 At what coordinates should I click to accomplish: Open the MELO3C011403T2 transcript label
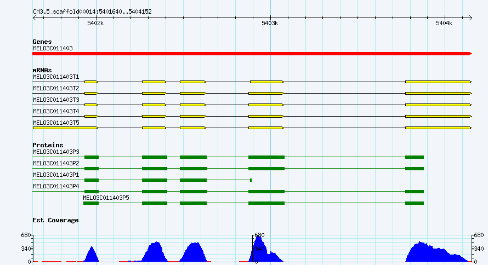click(x=56, y=88)
